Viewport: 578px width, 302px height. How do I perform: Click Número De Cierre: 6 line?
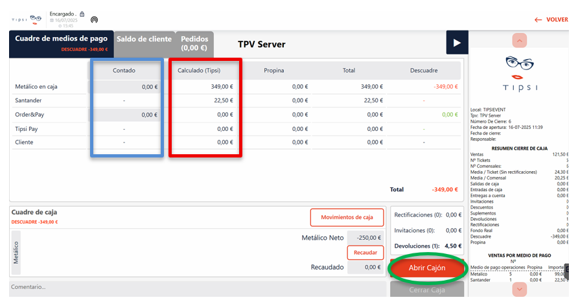(491, 121)
